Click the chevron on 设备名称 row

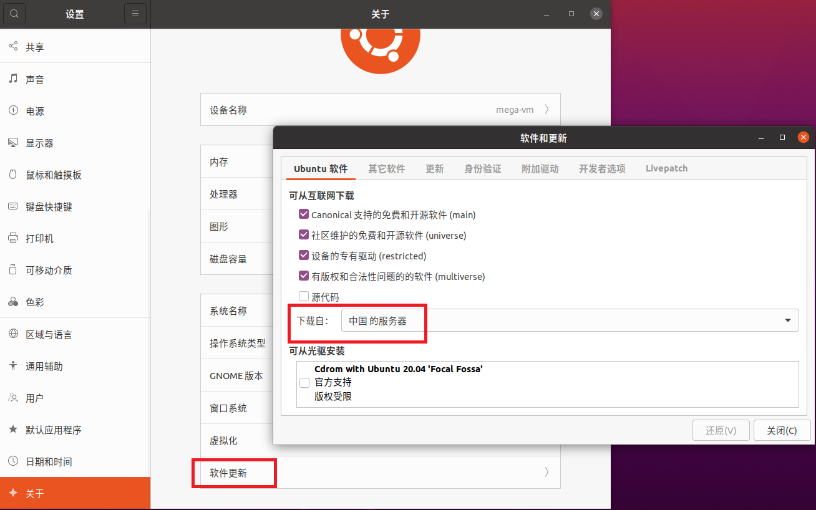tap(546, 110)
